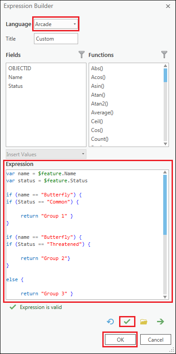This screenshot has width=176, height=354.
Task: Click the Functions list scrollbar up arrow
Action: pos(165,66)
